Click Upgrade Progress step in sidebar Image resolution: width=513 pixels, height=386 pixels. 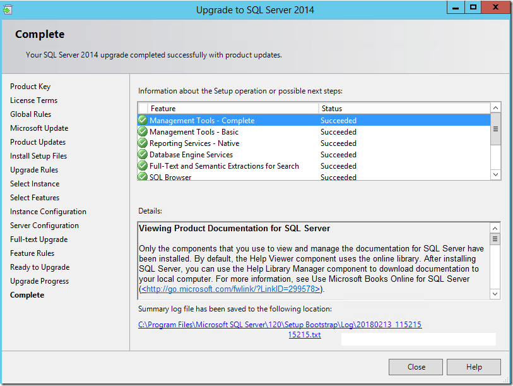[40, 281]
